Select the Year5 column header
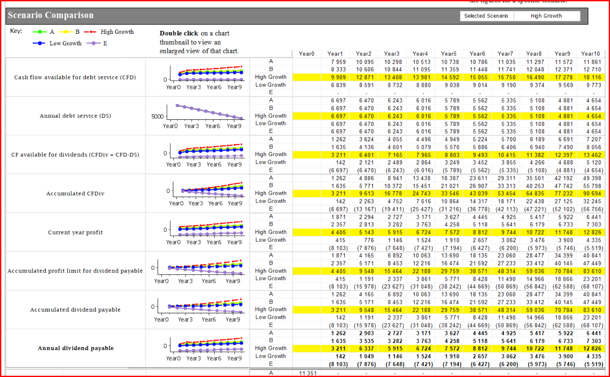The image size is (610, 377). pos(449,54)
